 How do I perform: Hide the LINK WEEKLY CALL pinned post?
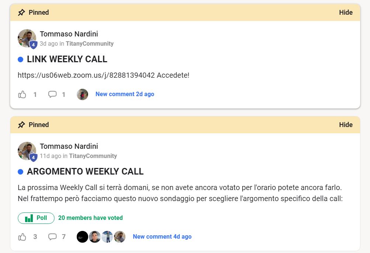tap(346, 13)
